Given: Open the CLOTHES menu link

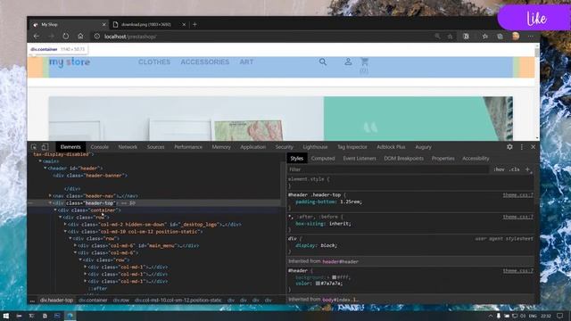Looking at the screenshot, I should click(154, 62).
